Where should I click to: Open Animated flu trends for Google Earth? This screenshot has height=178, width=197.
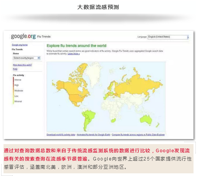[93, 135]
